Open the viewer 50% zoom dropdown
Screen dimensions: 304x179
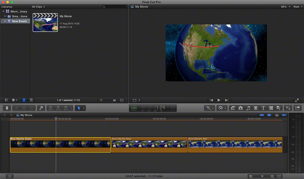(x=286, y=7)
